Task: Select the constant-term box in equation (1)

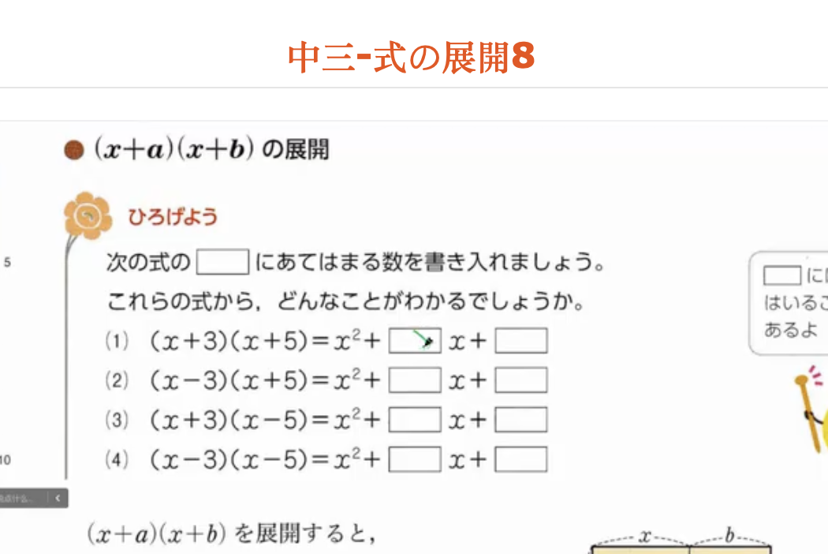Action: pyautogui.click(x=520, y=341)
